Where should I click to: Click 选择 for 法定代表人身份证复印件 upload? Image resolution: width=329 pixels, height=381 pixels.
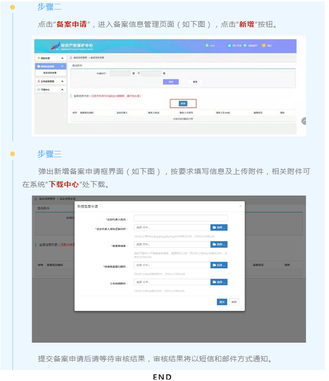click(219, 228)
